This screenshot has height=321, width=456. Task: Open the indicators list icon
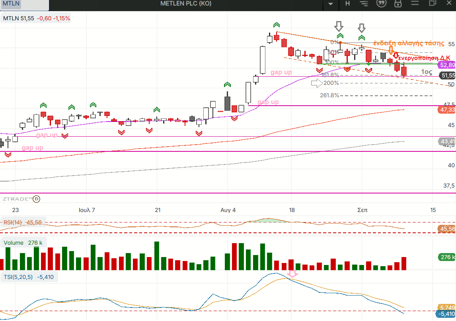pos(364,4)
